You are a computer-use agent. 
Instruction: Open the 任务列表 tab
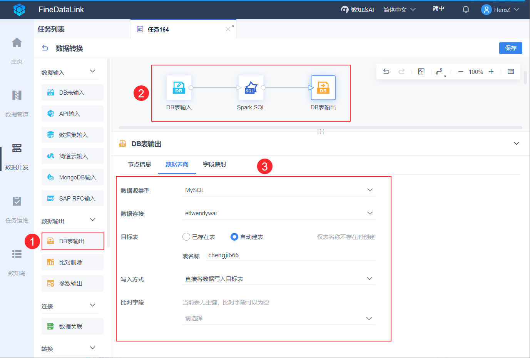[51, 29]
